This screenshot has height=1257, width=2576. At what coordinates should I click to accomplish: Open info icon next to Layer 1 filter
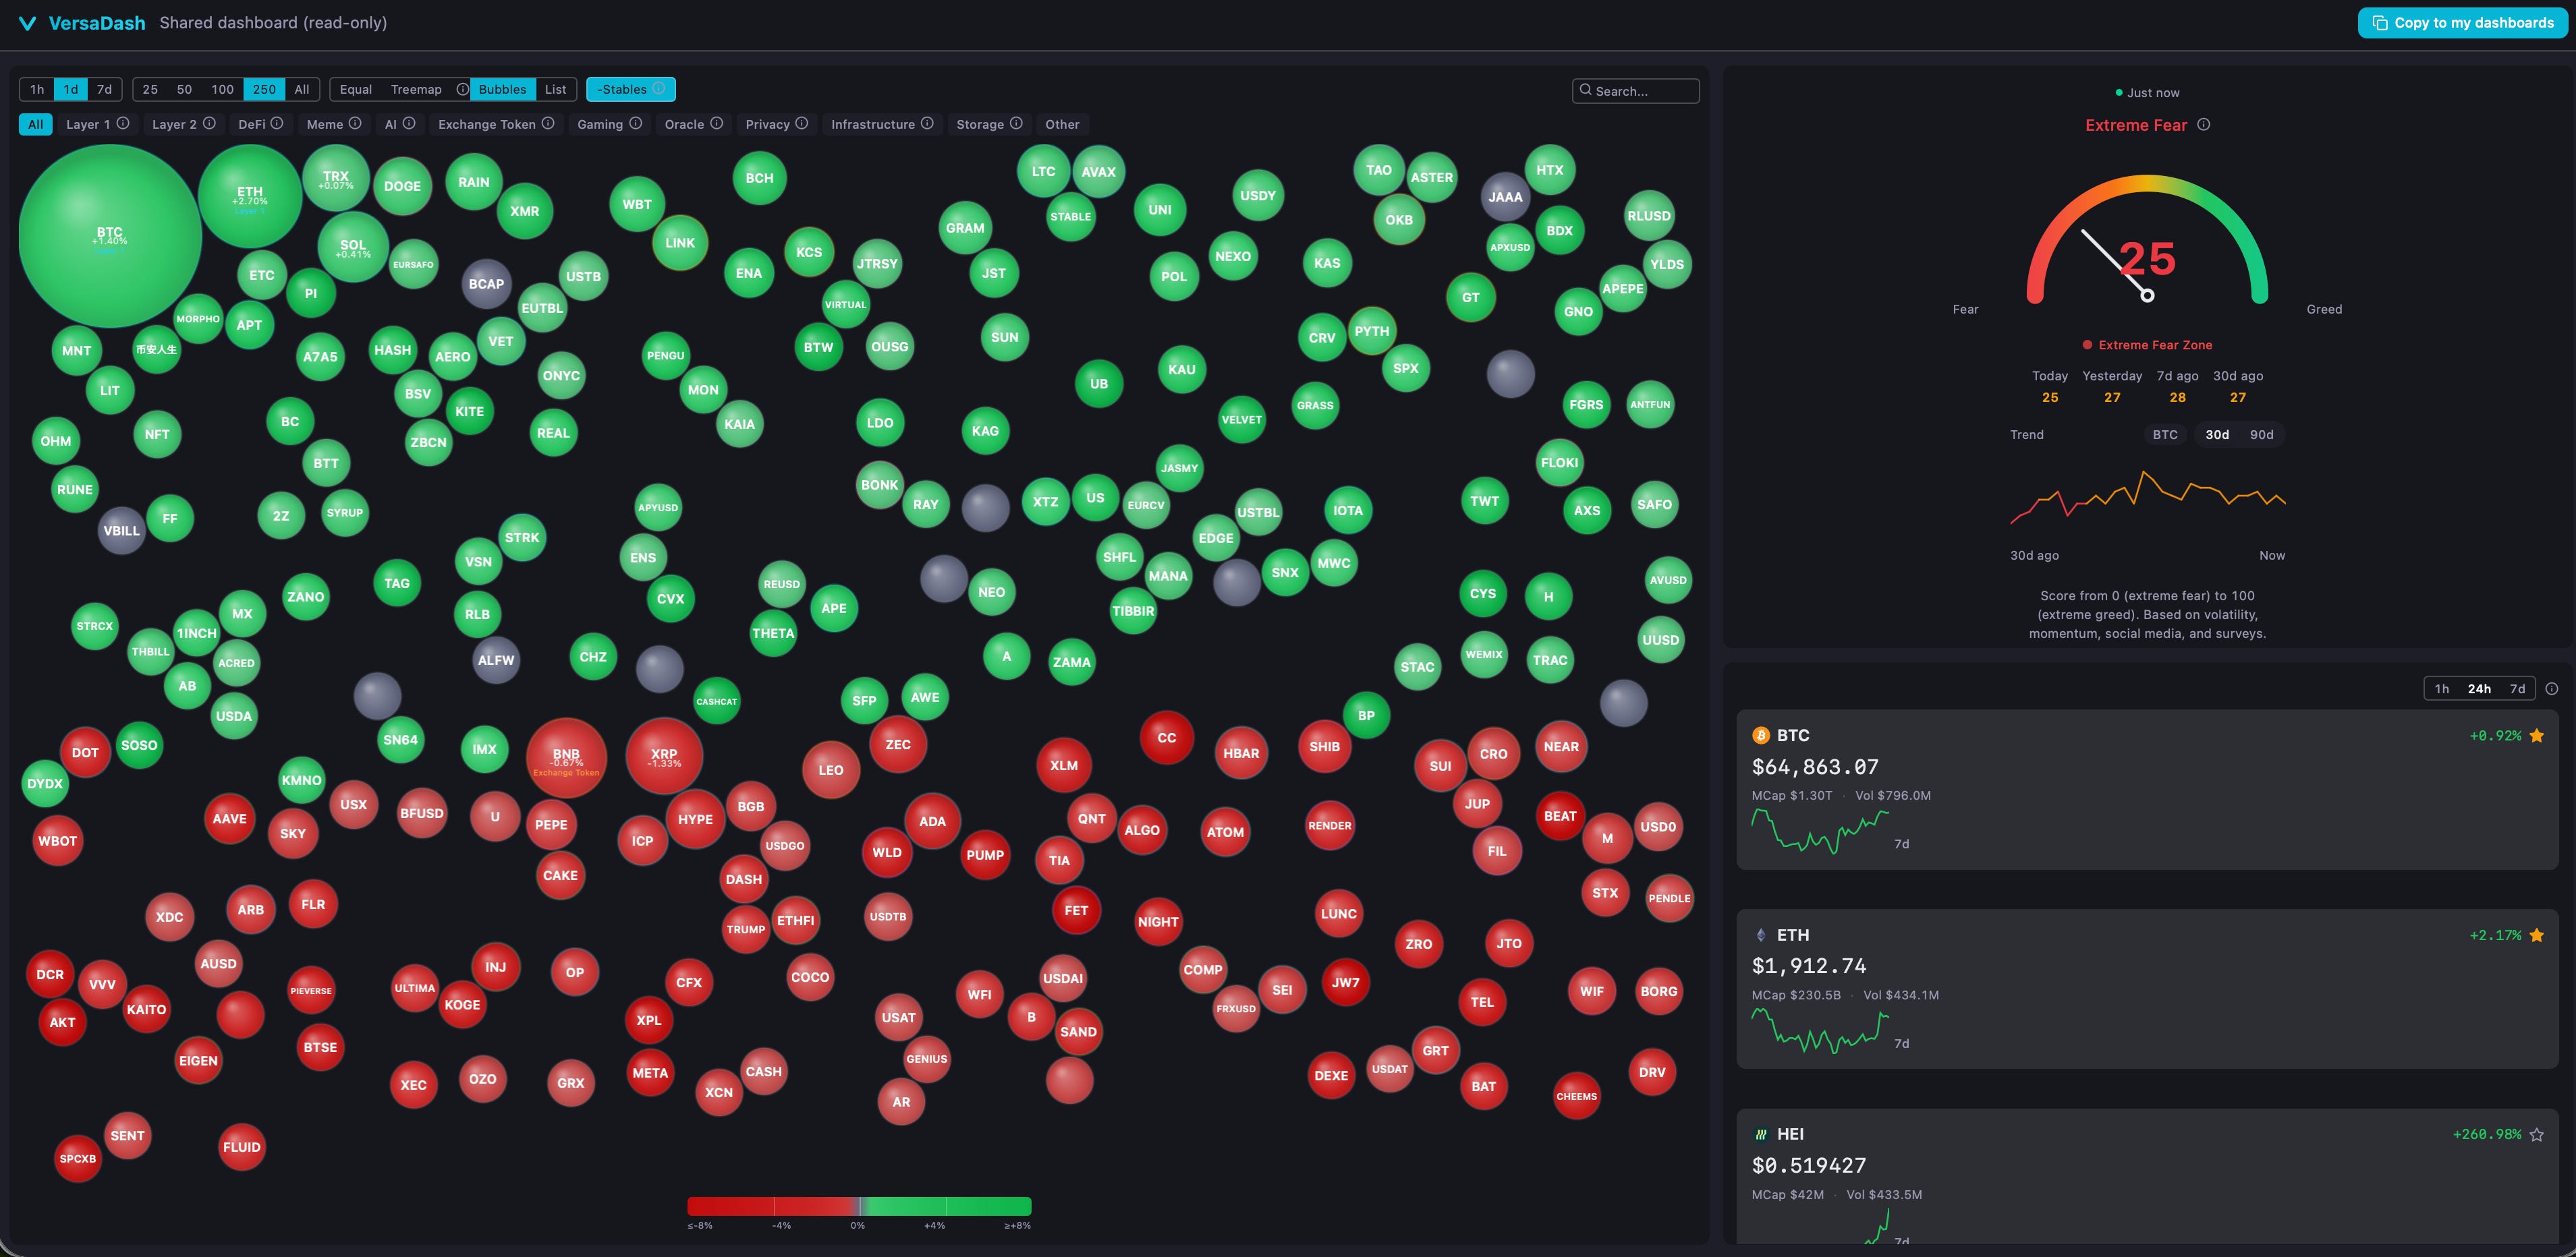click(123, 123)
